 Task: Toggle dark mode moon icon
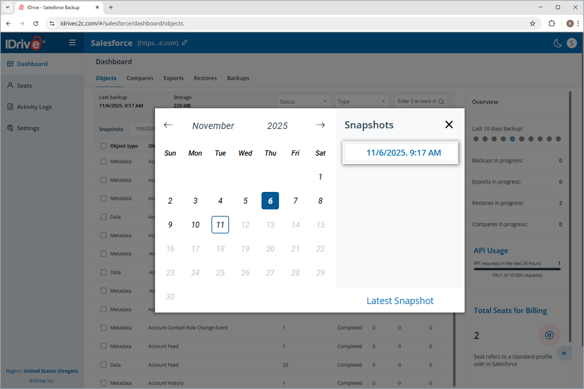(x=557, y=43)
